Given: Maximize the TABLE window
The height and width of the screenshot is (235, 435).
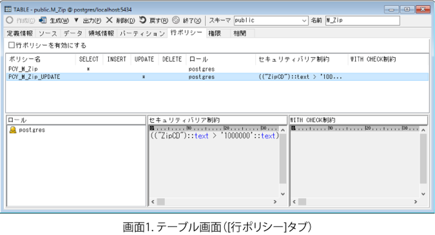Looking at the screenshot, I should point(407,9).
